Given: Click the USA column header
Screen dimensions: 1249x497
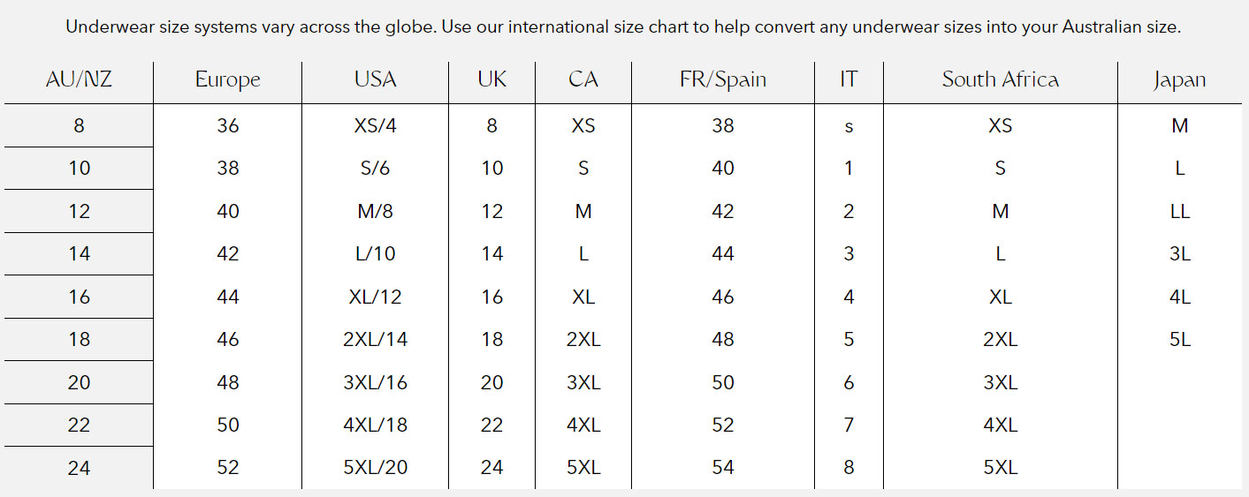Looking at the screenshot, I should pos(375,79).
